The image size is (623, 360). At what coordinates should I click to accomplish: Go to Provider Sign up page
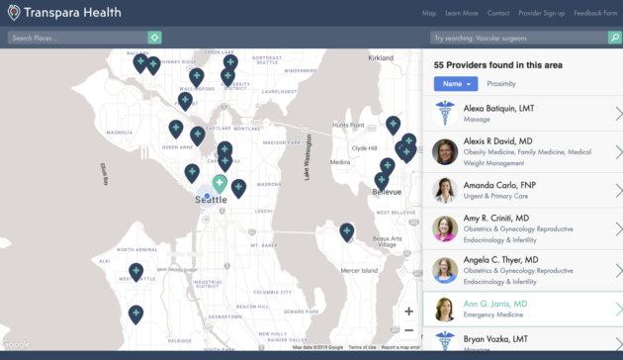542,13
